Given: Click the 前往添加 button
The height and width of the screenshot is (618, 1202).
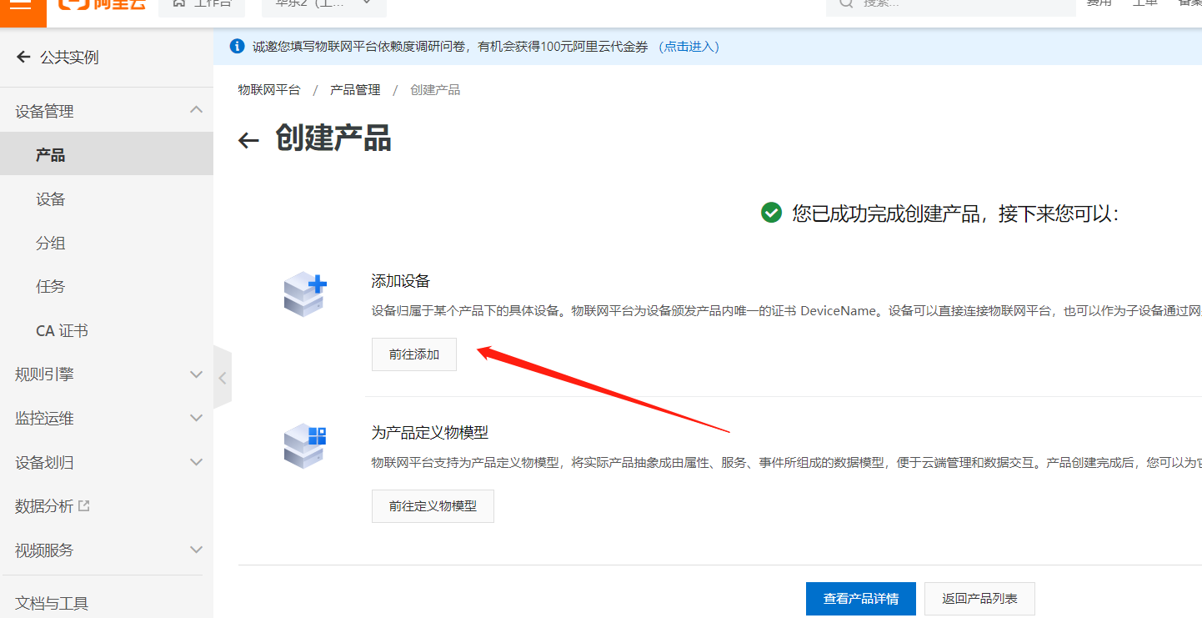Looking at the screenshot, I should click(413, 354).
